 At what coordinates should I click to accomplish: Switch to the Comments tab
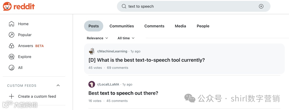154,26
